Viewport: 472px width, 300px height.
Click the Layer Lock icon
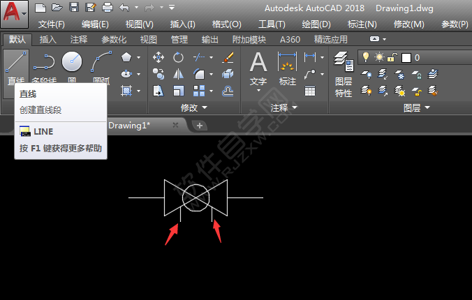coord(416,74)
